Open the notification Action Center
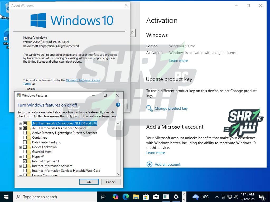 (262, 197)
